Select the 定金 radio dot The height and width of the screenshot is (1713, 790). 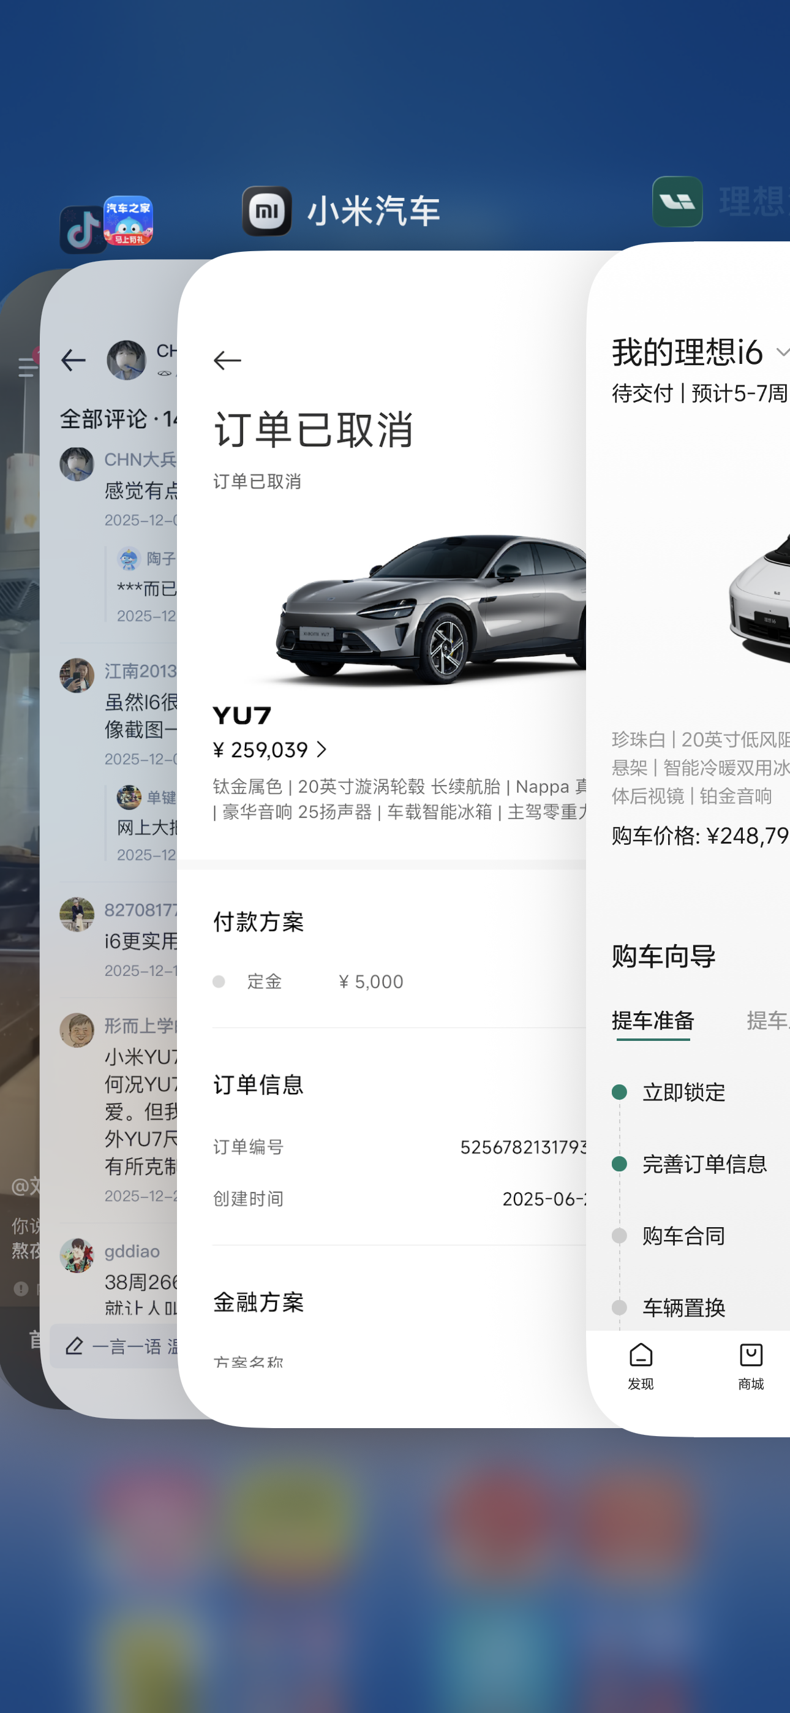click(219, 981)
